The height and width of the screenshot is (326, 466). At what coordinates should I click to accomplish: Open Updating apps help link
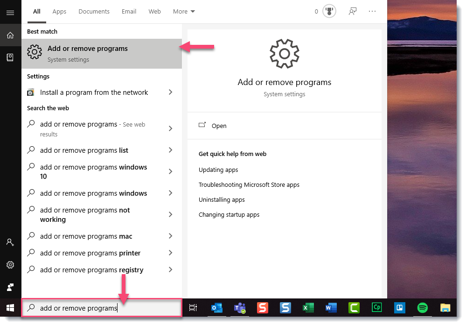point(218,170)
